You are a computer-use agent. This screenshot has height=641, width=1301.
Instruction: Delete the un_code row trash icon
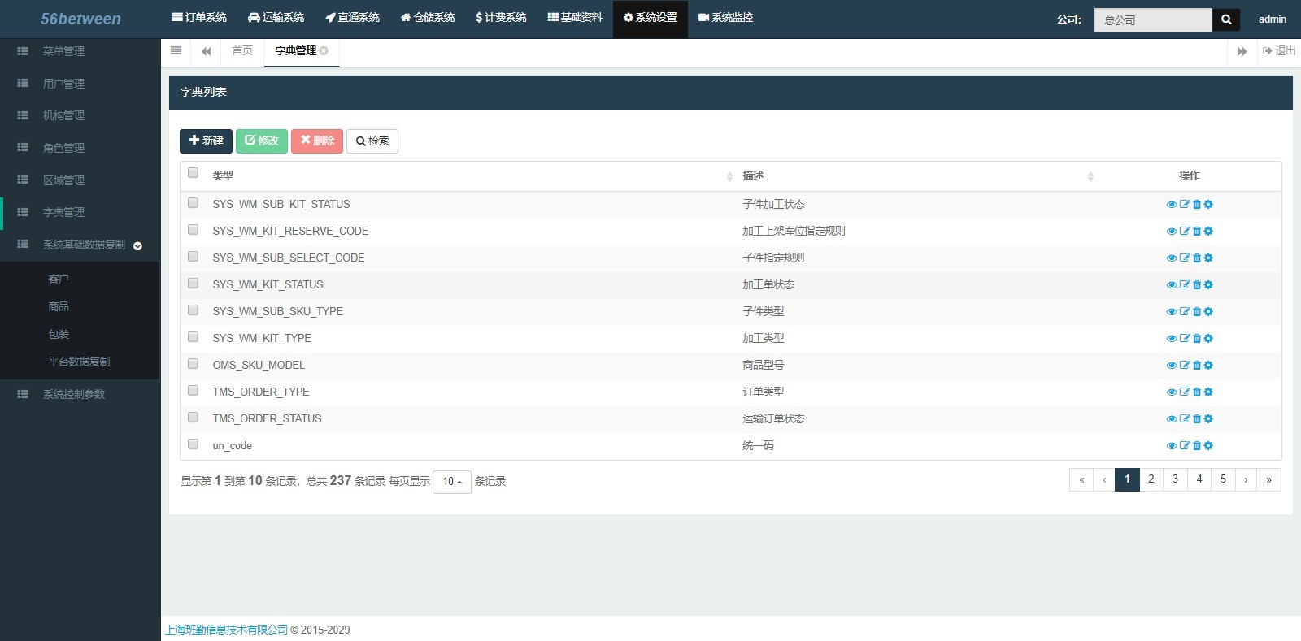point(1197,446)
